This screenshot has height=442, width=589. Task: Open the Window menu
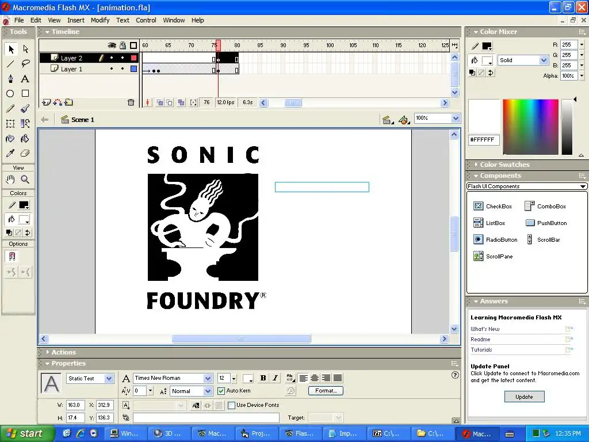[x=174, y=20]
